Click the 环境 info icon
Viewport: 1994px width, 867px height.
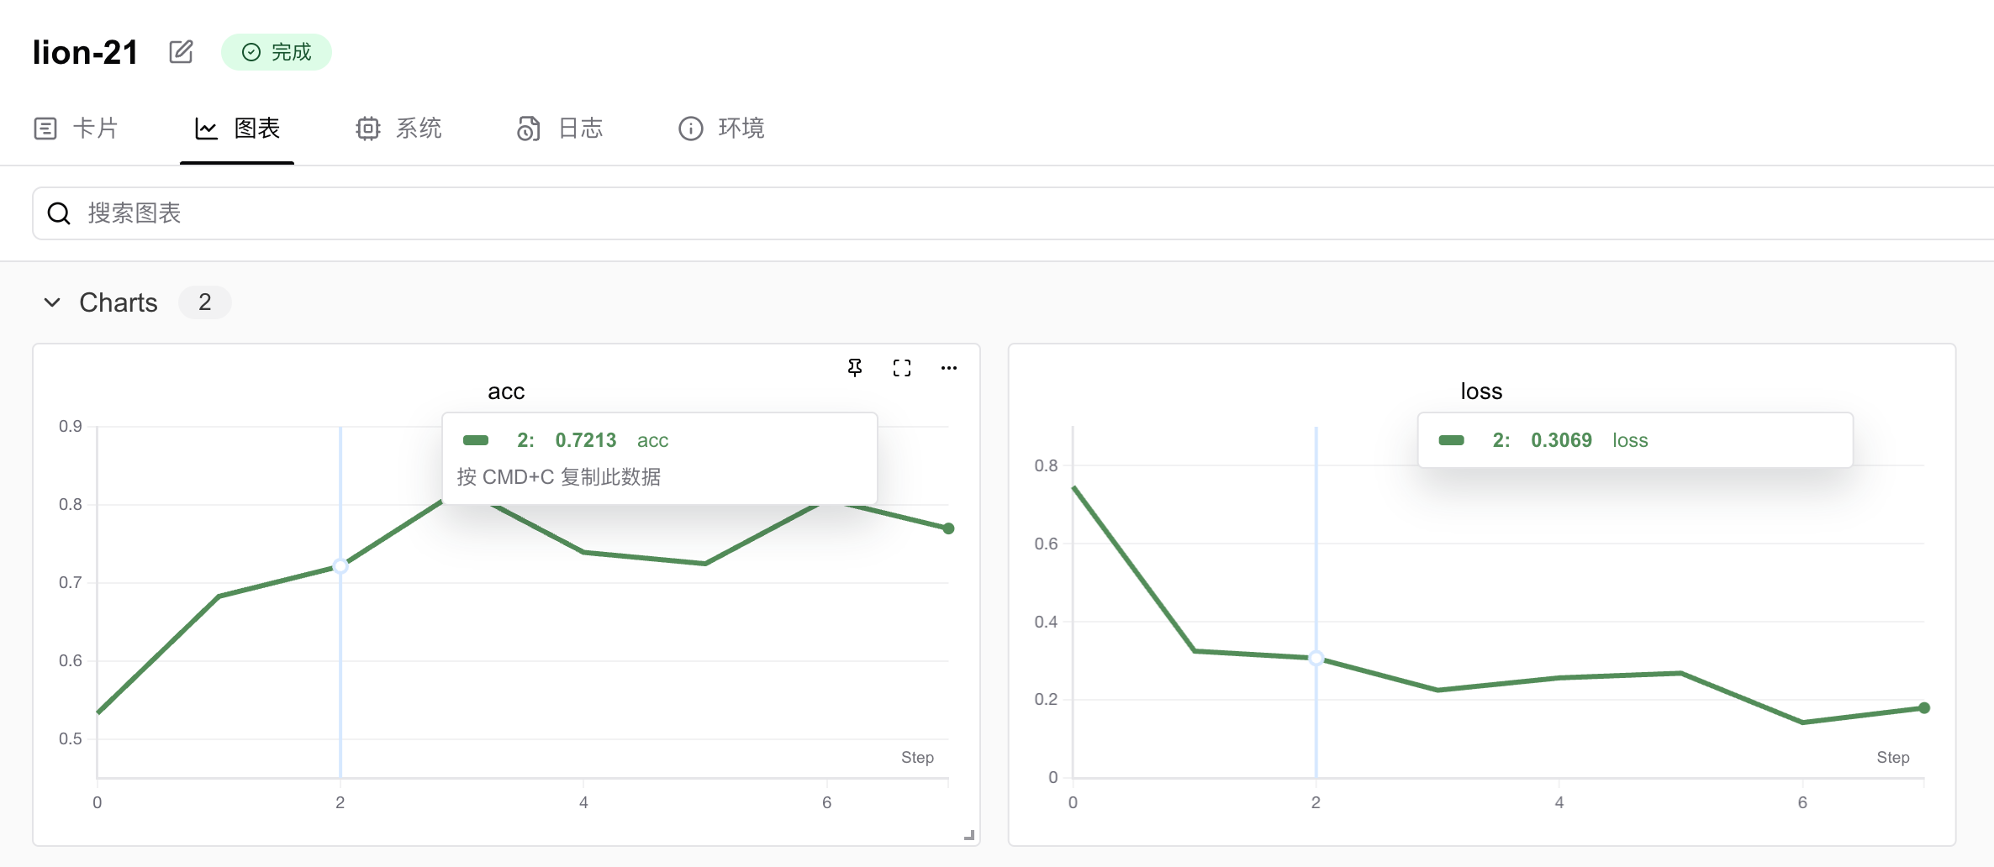(690, 129)
